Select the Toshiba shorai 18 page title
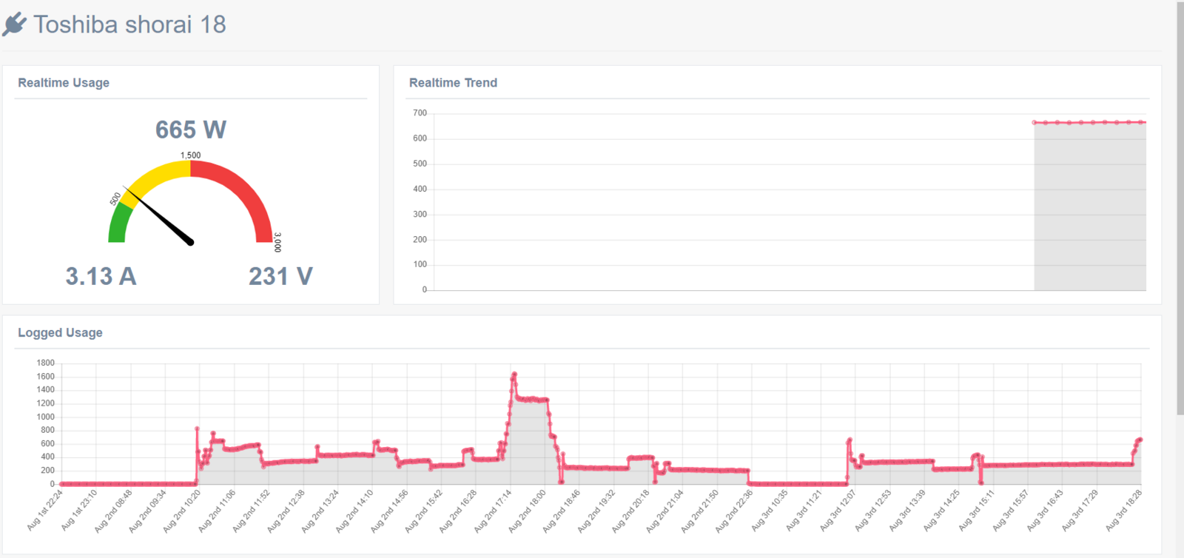 point(129,24)
